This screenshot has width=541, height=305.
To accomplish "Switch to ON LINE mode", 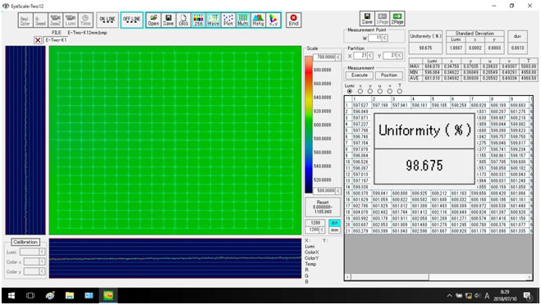I will coord(108,20).
